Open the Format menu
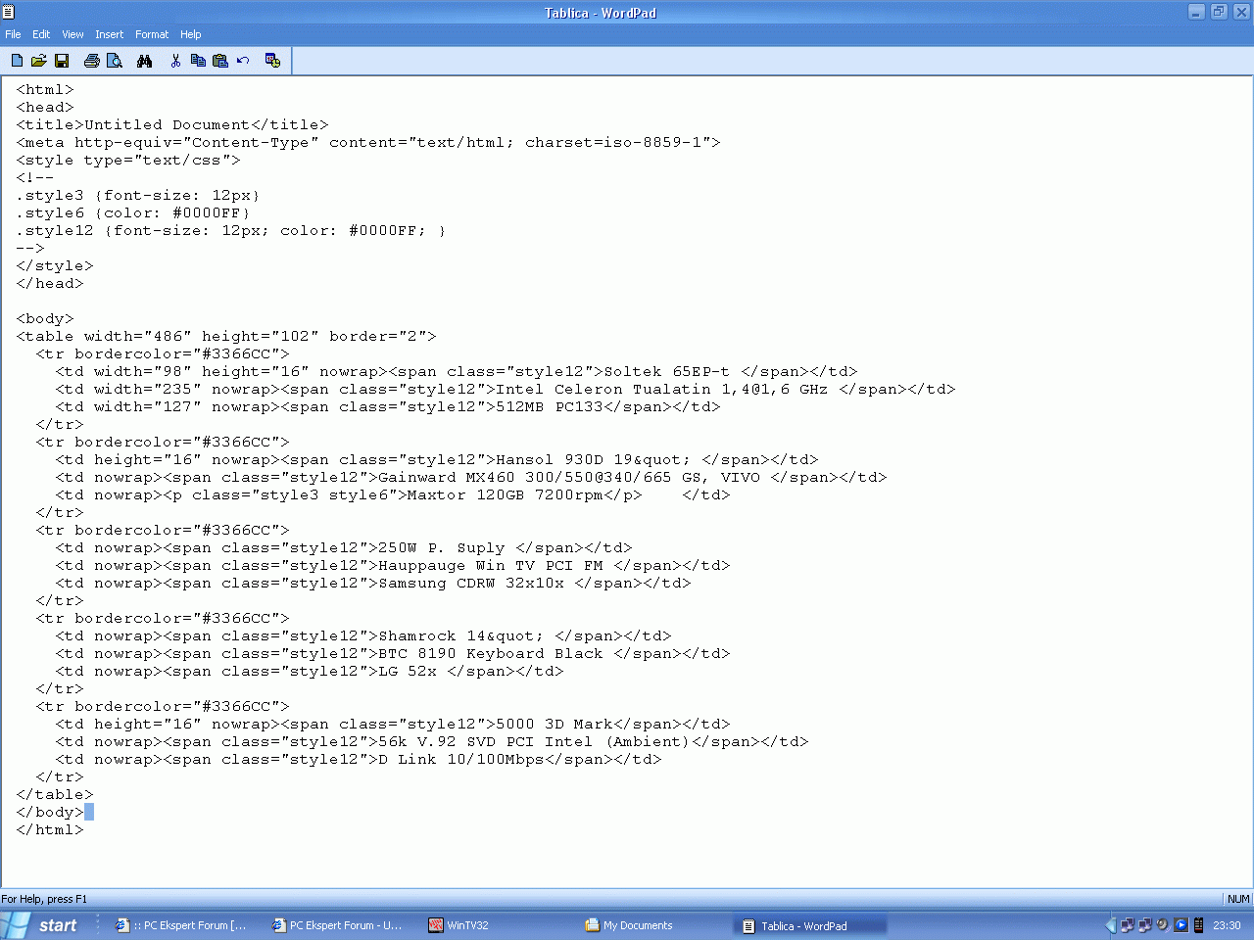This screenshot has height=940, width=1254. [152, 34]
